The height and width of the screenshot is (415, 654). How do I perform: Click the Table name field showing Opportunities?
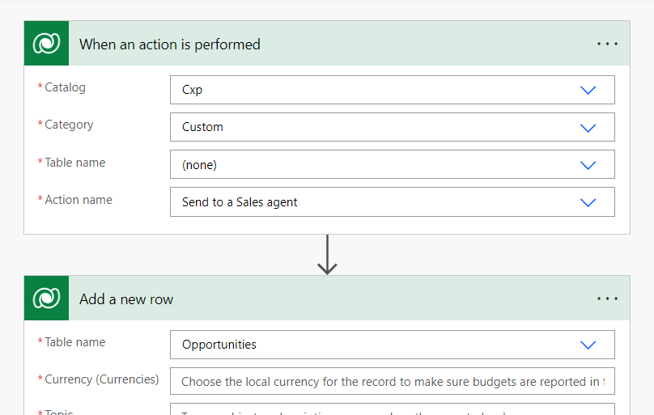pyautogui.click(x=372, y=345)
